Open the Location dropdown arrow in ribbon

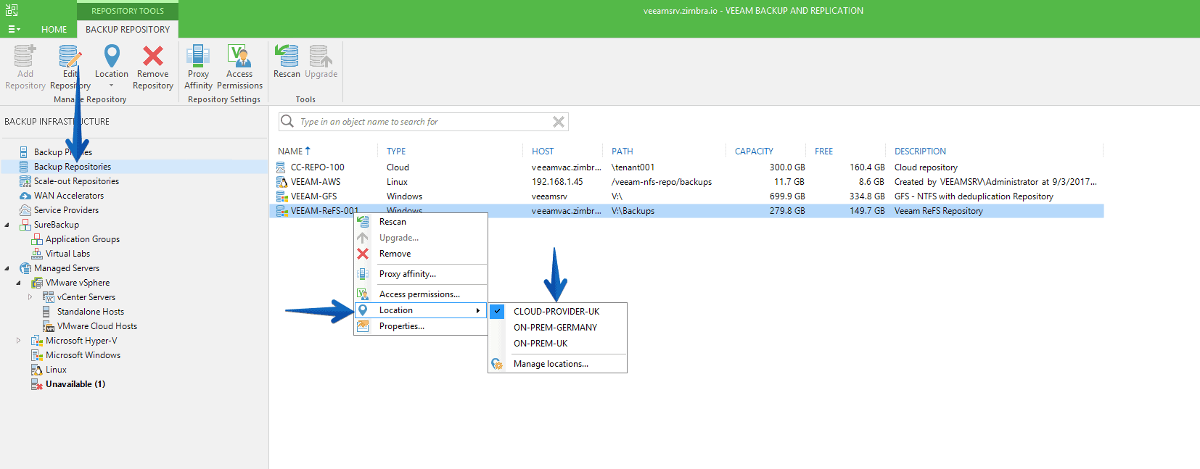pyautogui.click(x=112, y=86)
